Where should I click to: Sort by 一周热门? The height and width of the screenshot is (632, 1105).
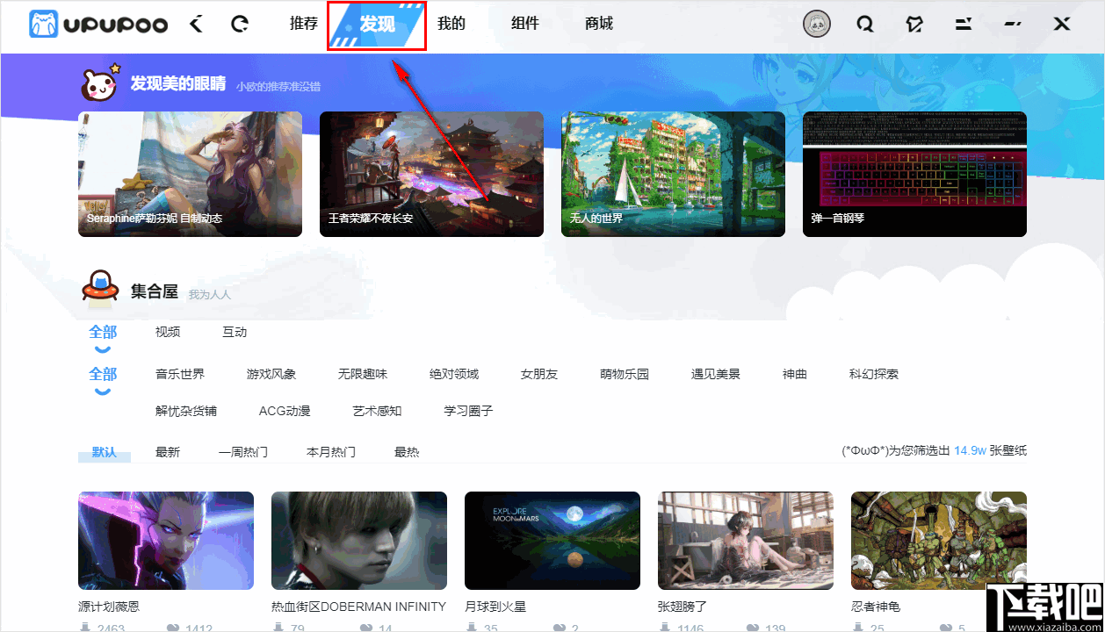[x=243, y=452]
